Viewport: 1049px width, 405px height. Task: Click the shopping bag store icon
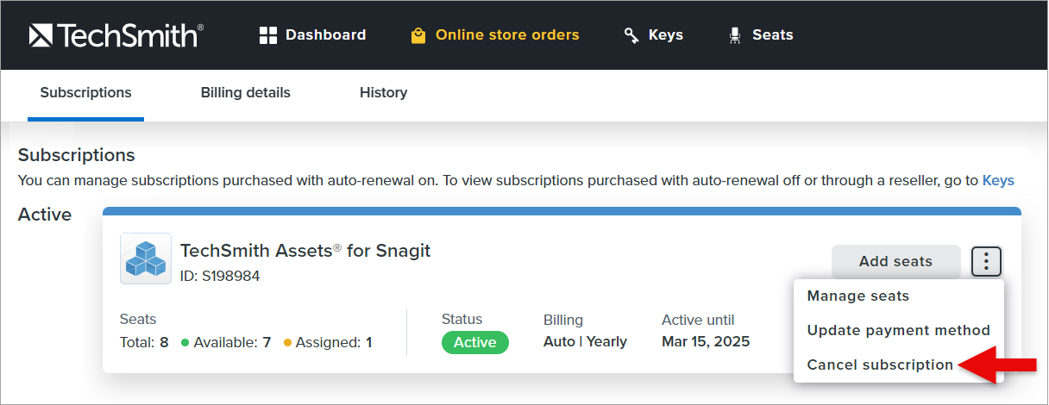pos(418,35)
